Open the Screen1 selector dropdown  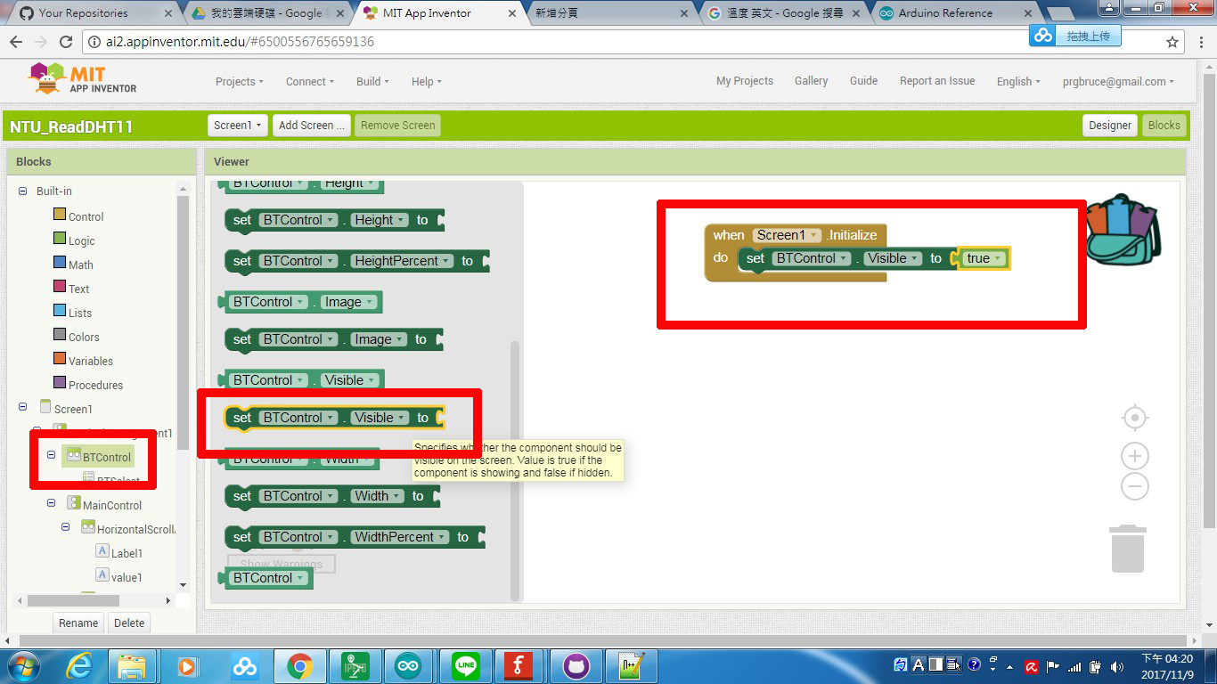239,126
